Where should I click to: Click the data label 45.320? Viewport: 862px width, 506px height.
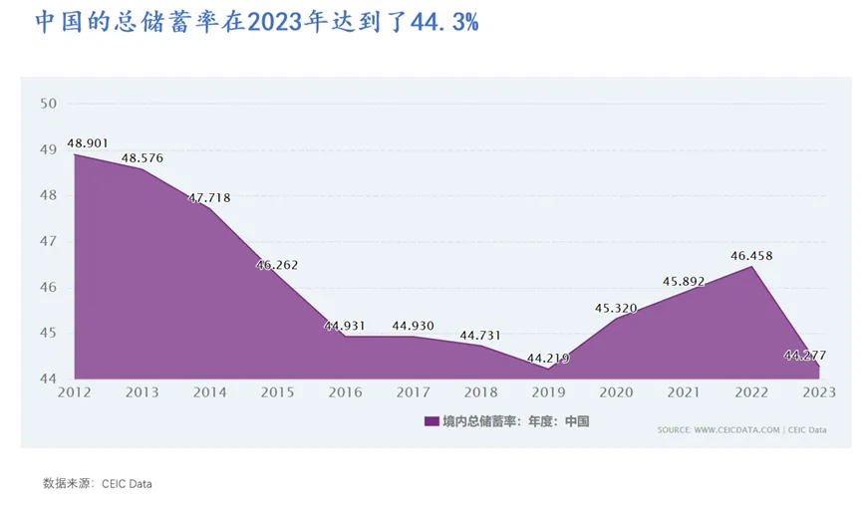[x=616, y=308]
